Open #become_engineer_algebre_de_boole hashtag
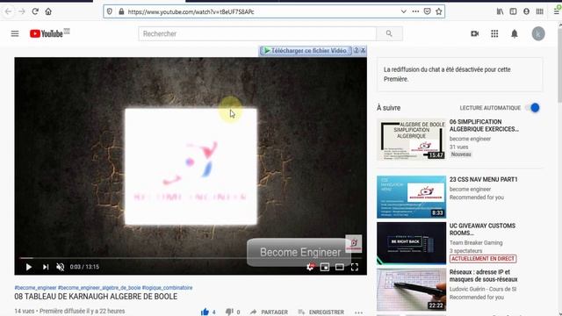The image size is (562, 316). (99, 288)
